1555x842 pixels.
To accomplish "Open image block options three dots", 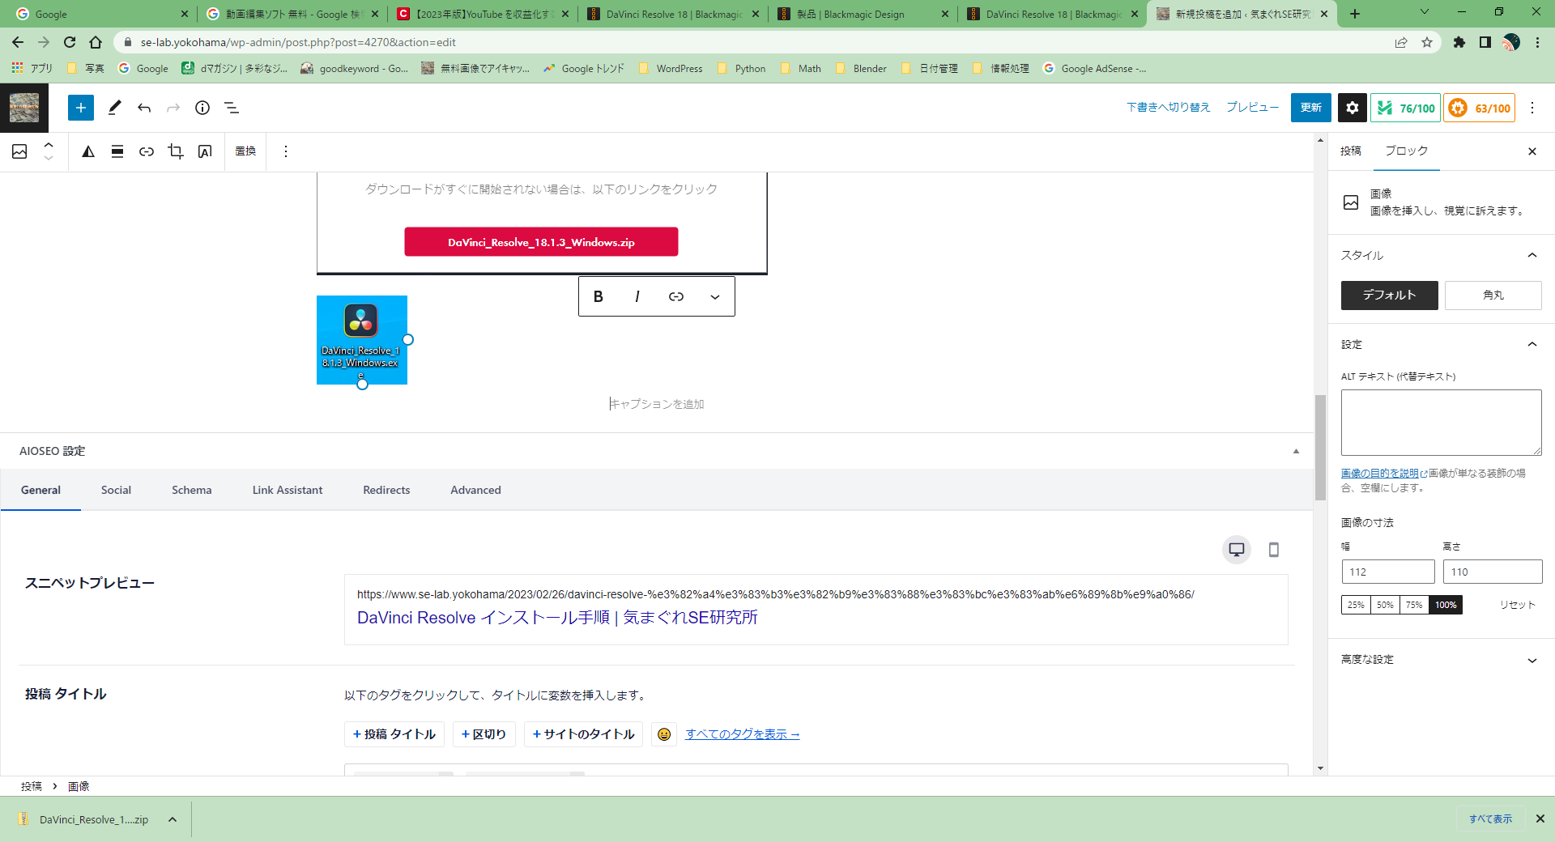I will pos(286,151).
